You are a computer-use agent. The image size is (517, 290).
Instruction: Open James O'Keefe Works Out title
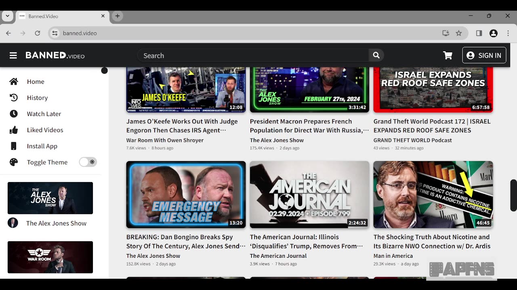pyautogui.click(x=182, y=126)
